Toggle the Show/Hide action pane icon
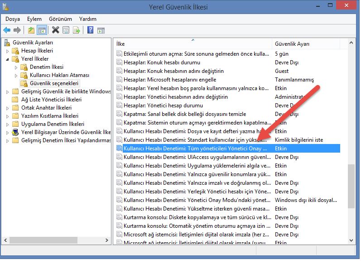 click(101, 30)
